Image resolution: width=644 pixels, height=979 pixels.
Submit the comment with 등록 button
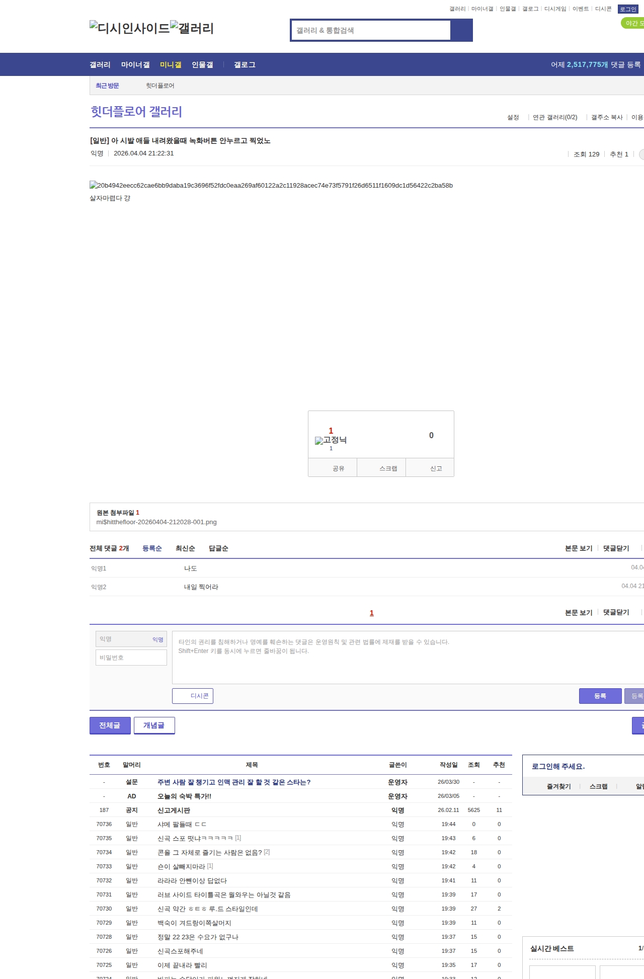pos(600,696)
